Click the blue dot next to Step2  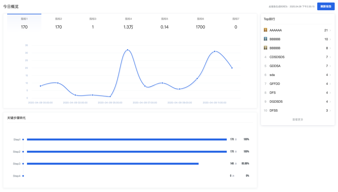(x=23, y=152)
